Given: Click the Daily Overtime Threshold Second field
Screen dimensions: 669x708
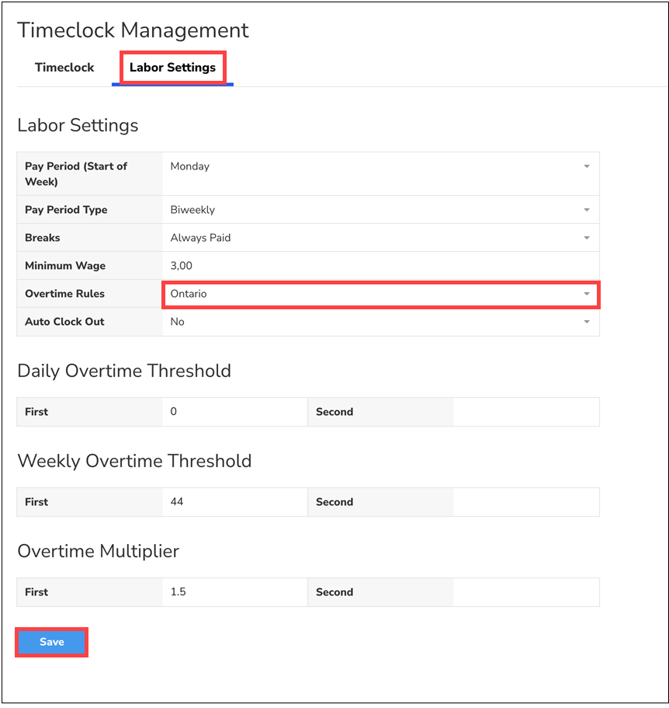Looking at the screenshot, I should tap(525, 412).
